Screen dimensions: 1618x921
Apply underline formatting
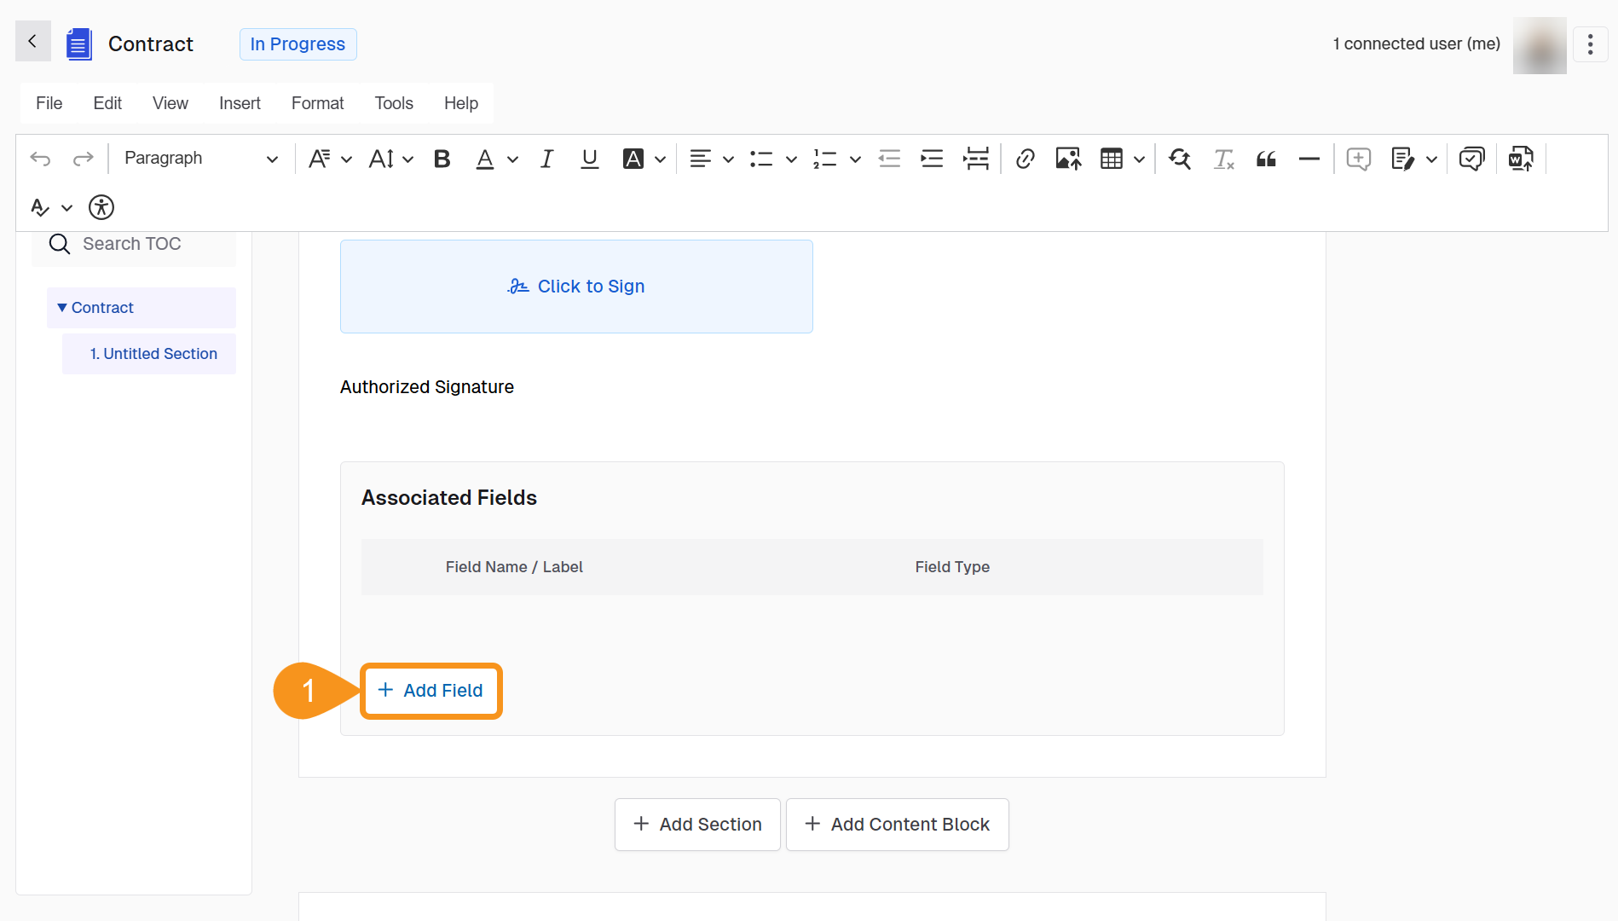tap(589, 159)
